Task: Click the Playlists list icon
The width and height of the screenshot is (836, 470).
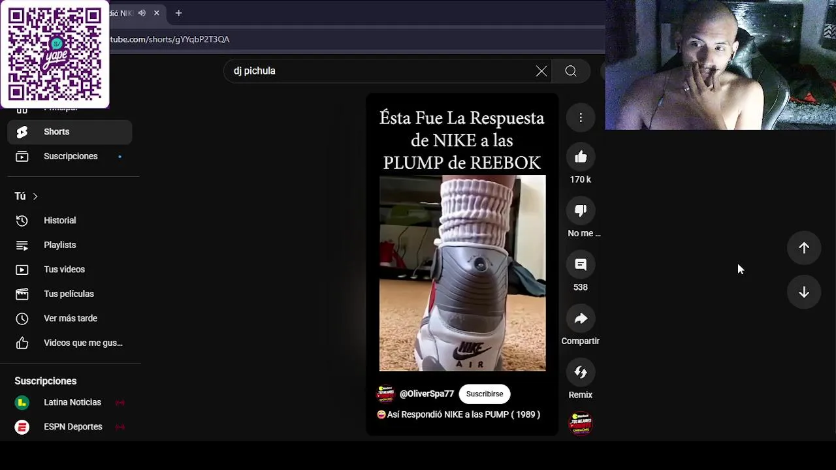Action: 22,245
